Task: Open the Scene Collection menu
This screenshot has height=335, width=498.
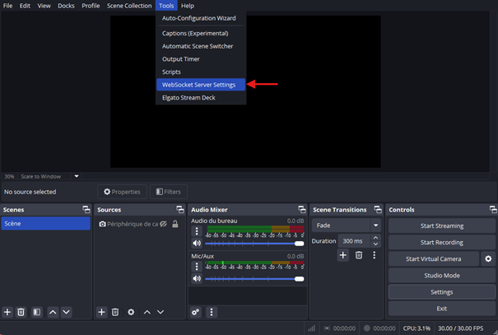Action: coord(129,6)
